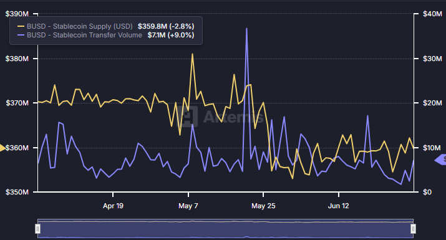The height and width of the screenshot is (240, 446).
Task: Click the $7.1M (+9.0%) transfer volume value
Action: pyautogui.click(x=171, y=35)
